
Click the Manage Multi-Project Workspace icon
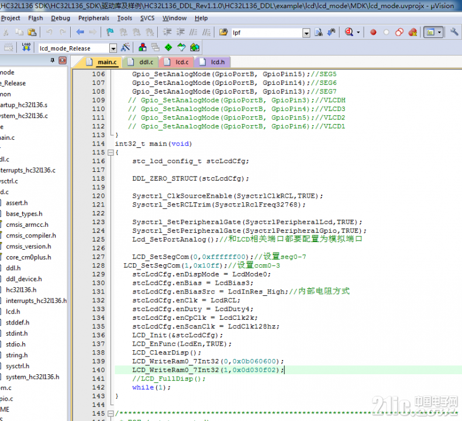tap(156, 47)
